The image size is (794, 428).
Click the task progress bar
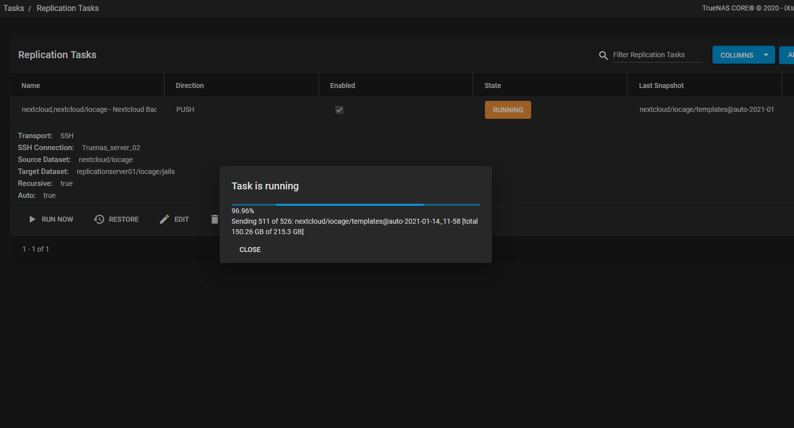point(356,204)
